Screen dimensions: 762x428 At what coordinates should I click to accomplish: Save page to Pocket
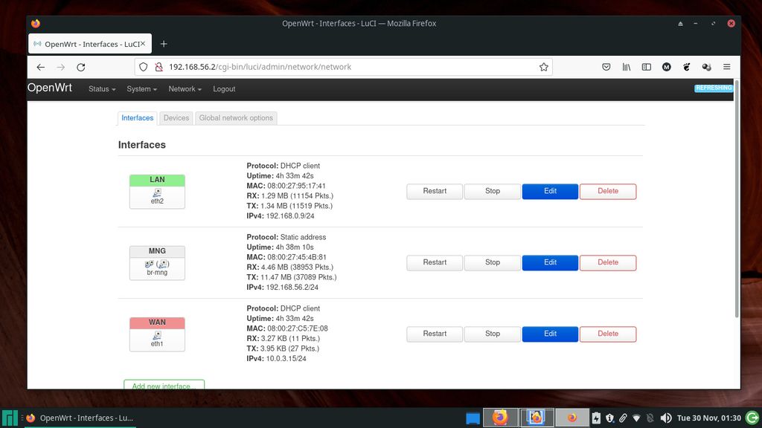606,67
